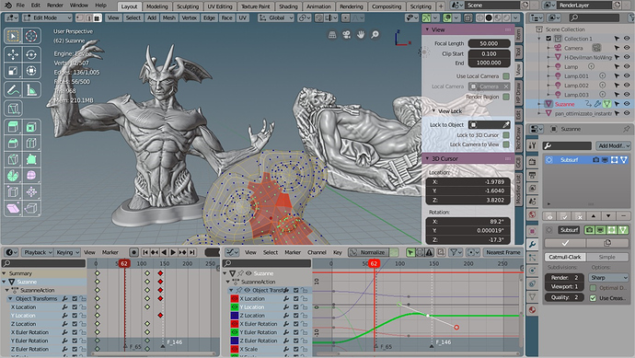The width and height of the screenshot is (635, 358).
Task: Click the timeline auto-keying record button
Action: pos(133,252)
